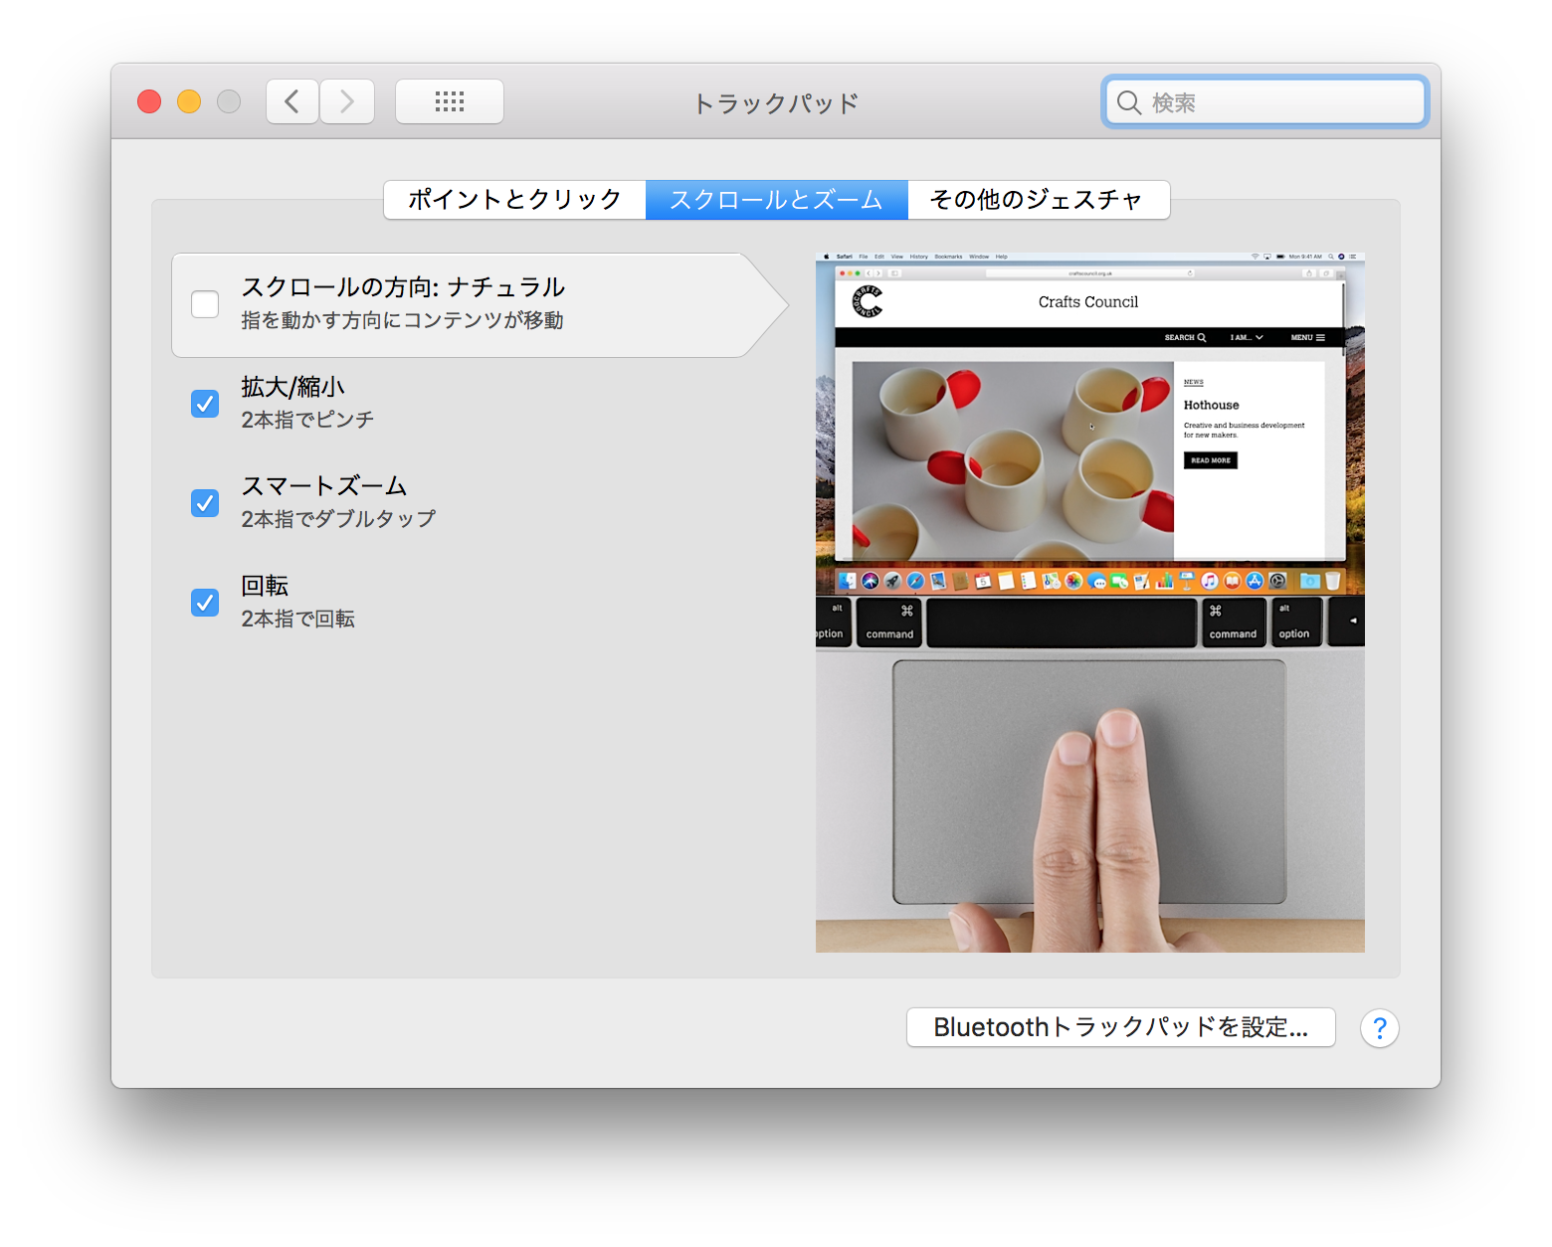Select the スクロールとズーム tab

point(777,200)
